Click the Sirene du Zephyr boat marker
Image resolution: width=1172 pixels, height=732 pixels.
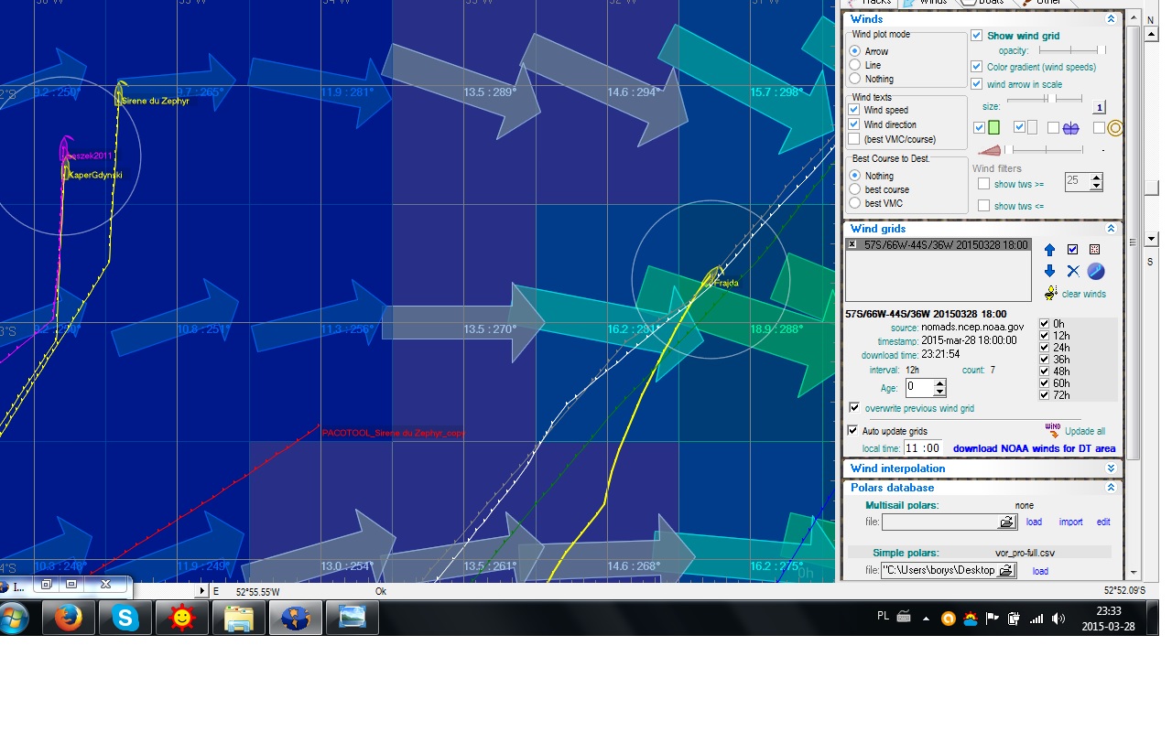[x=120, y=93]
